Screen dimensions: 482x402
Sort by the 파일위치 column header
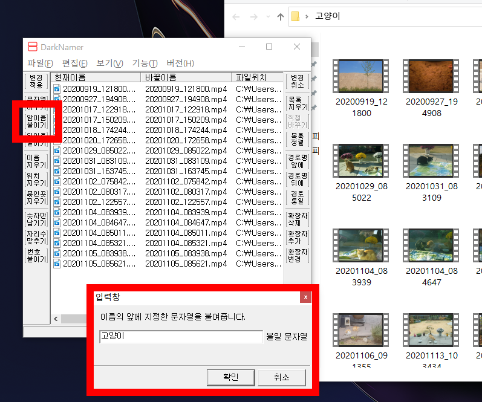pyautogui.click(x=257, y=77)
